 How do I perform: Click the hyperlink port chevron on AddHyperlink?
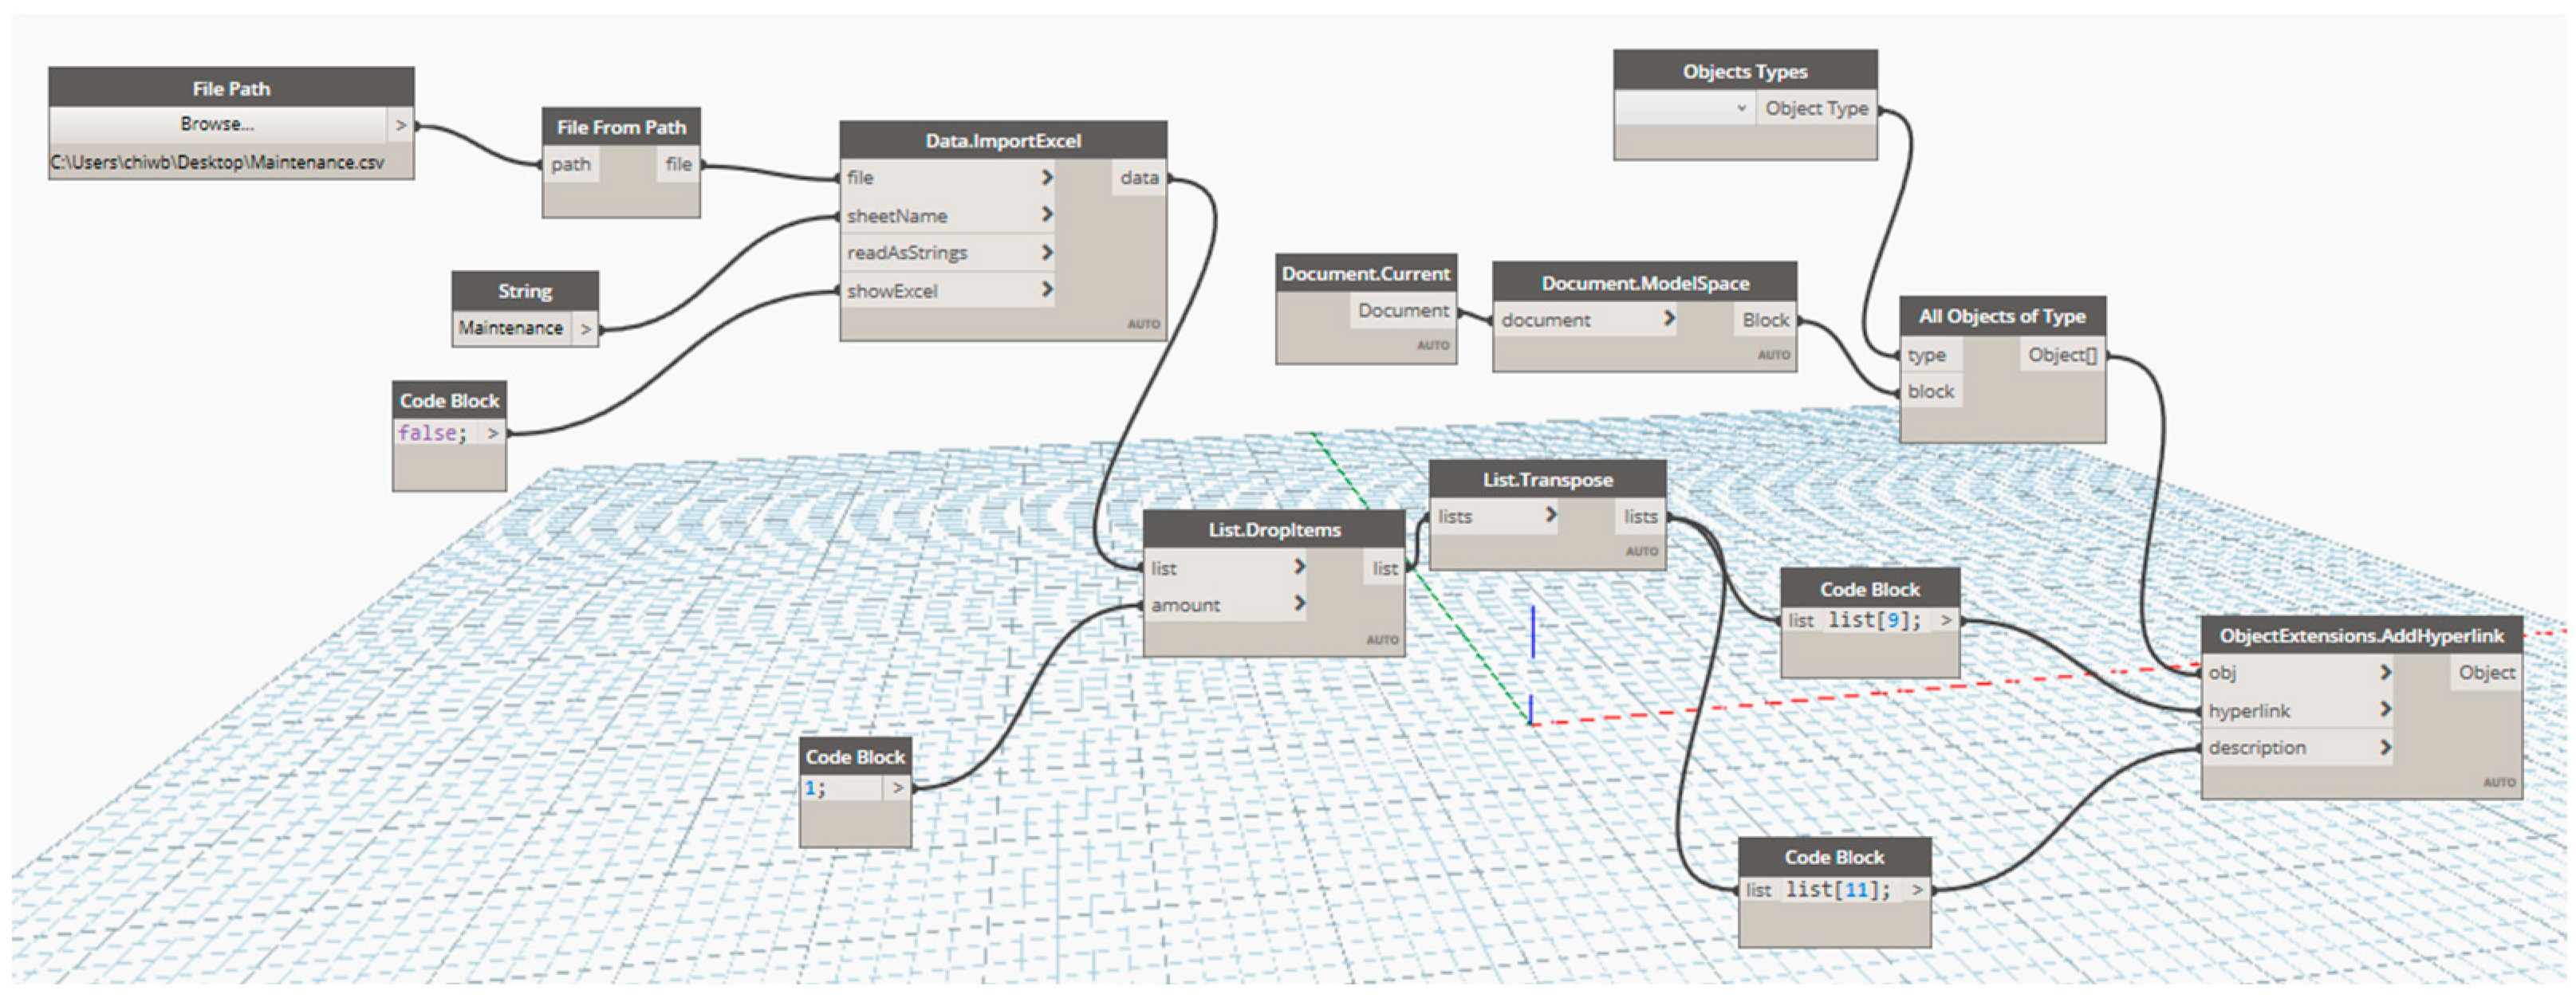2385,709
